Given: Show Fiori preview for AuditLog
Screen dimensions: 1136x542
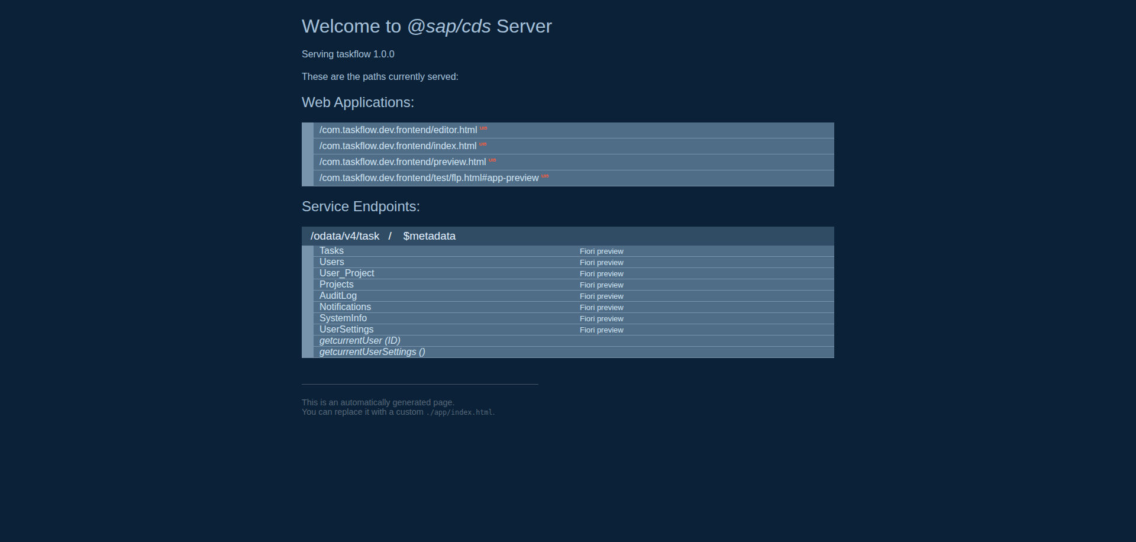Looking at the screenshot, I should pyautogui.click(x=601, y=296).
